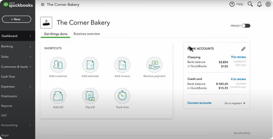
Task: Switch to Get things done tab
Action: pyautogui.click(x=56, y=34)
